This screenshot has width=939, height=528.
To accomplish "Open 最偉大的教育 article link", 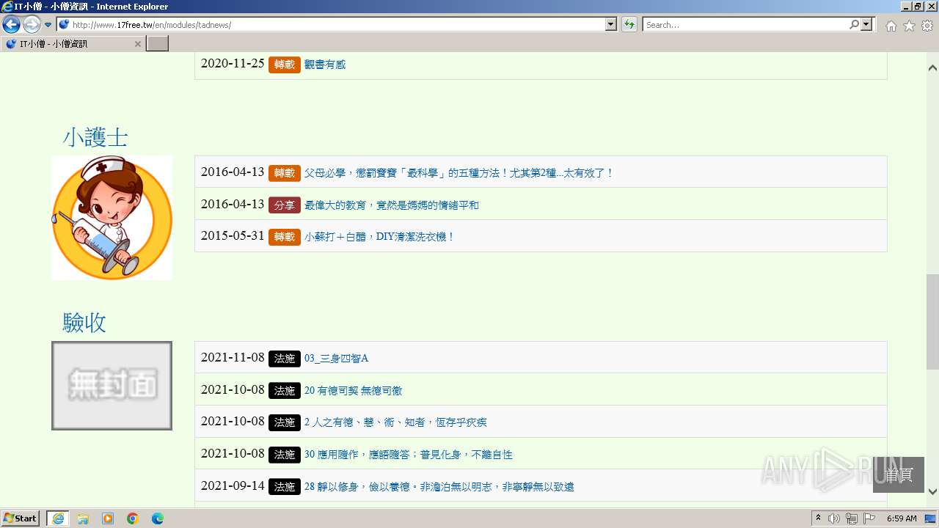I will pyautogui.click(x=392, y=205).
